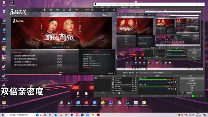Toggle visibility of 文本 (GDI+) 2 source
The image size is (208, 117).
[133, 78]
